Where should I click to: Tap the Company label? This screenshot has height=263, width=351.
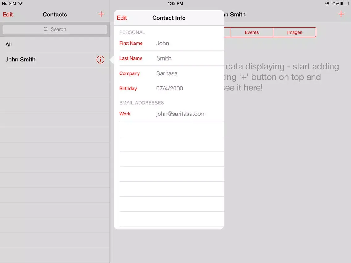tap(129, 73)
